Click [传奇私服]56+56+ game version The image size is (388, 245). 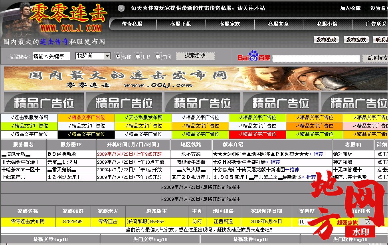[x=145, y=221]
